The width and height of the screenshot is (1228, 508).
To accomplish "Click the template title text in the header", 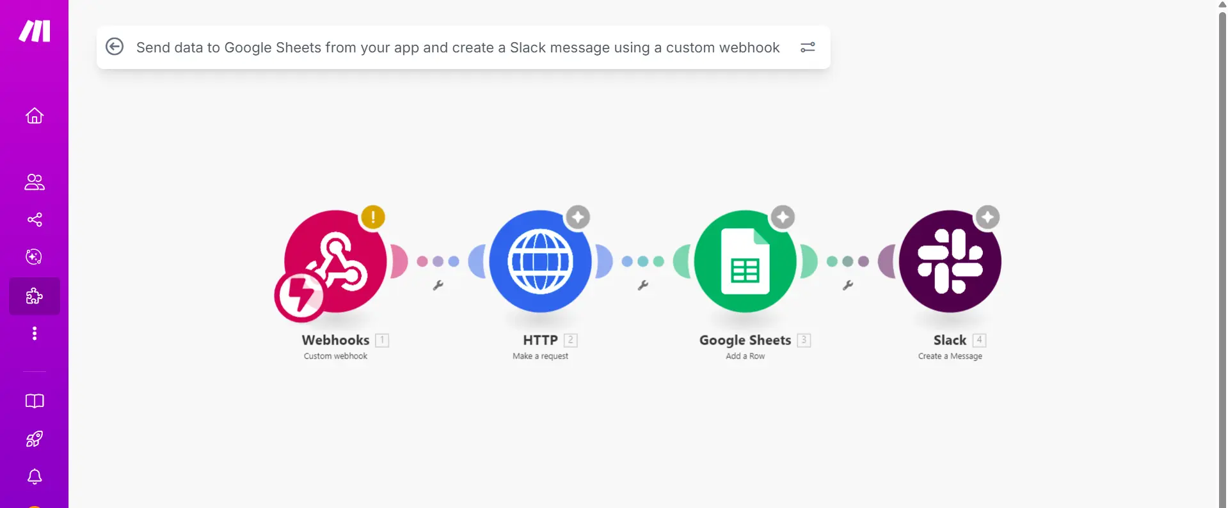I will coord(458,47).
